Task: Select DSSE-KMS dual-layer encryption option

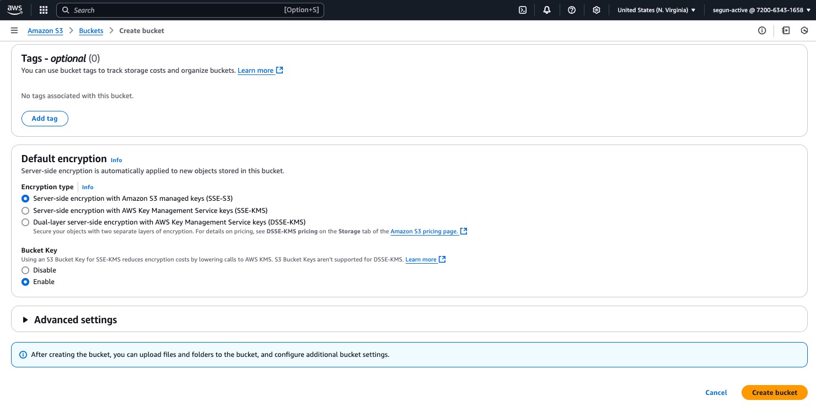Action: coord(25,222)
